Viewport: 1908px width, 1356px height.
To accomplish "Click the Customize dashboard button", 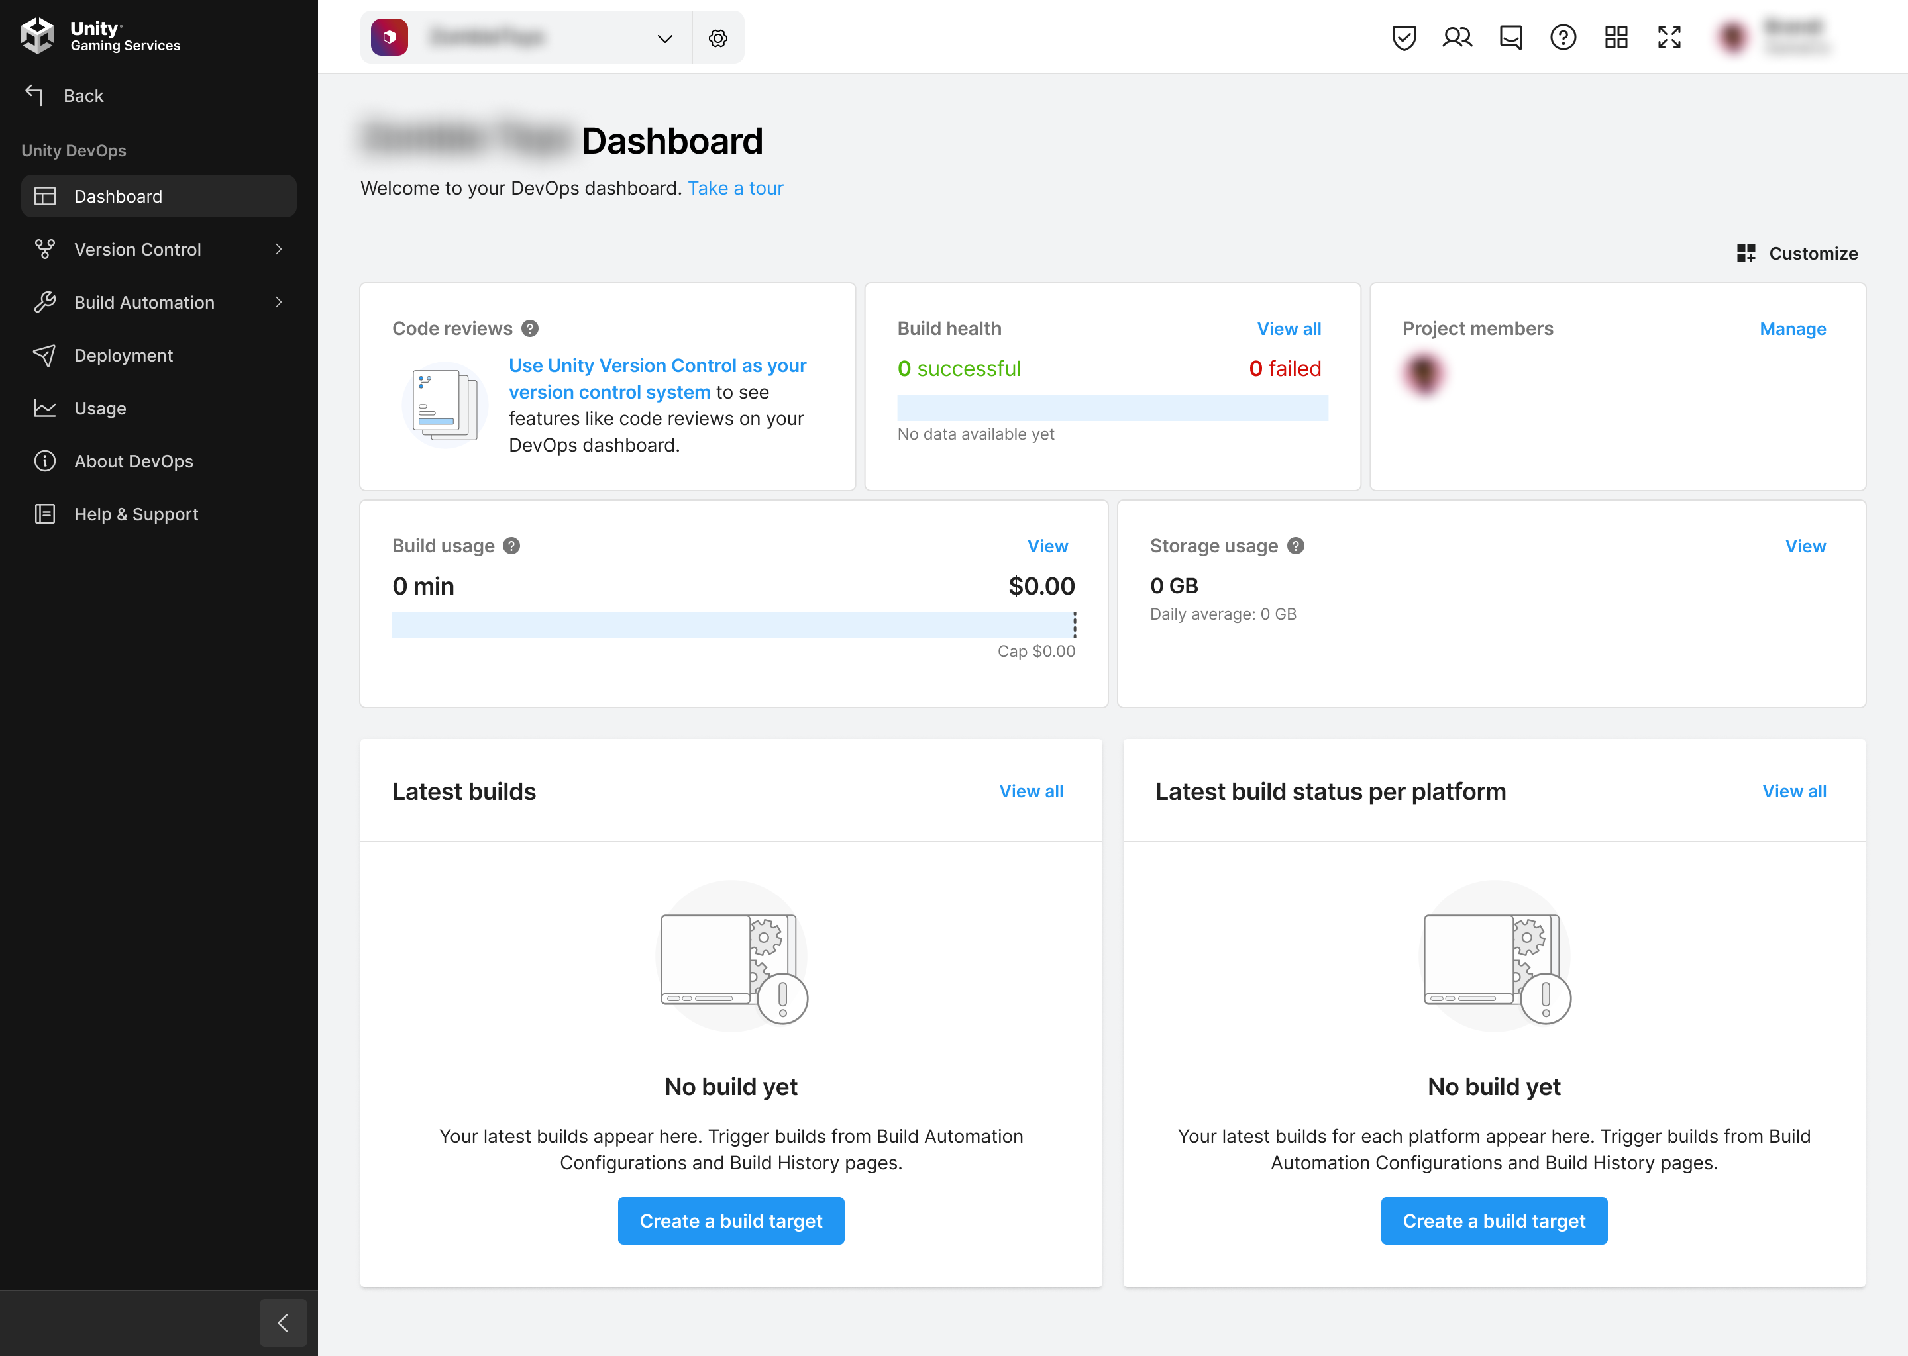I will click(1797, 253).
